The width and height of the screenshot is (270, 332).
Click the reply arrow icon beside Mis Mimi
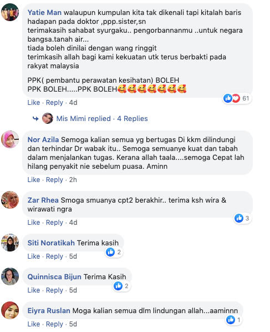click(x=35, y=119)
